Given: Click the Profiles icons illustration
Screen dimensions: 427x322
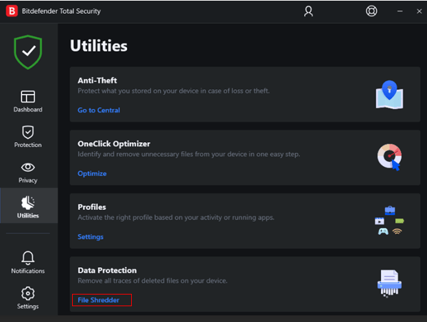Looking at the screenshot, I should click(389, 220).
